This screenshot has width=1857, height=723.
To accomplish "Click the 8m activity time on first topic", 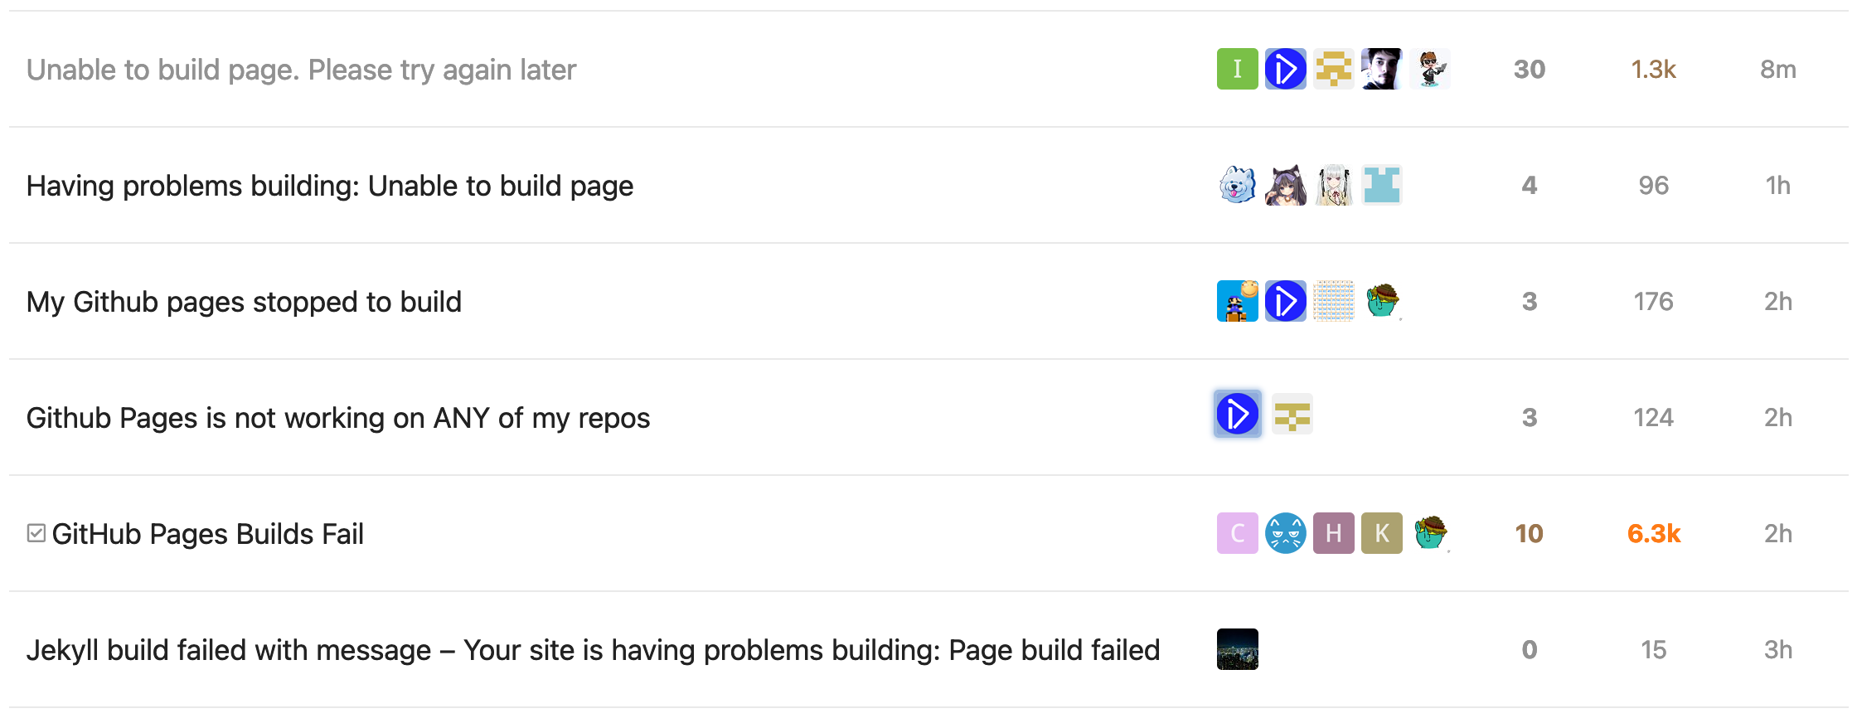I will point(1777,70).
